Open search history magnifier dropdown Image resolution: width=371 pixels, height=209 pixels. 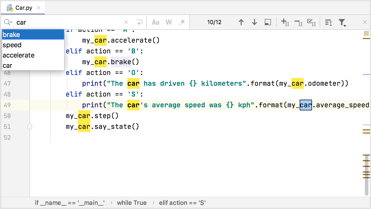coord(8,22)
